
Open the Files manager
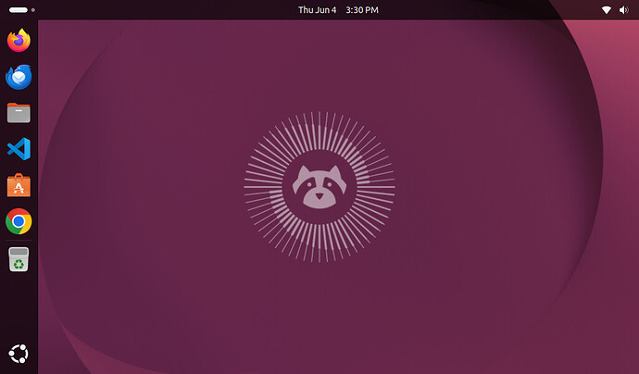(19, 113)
